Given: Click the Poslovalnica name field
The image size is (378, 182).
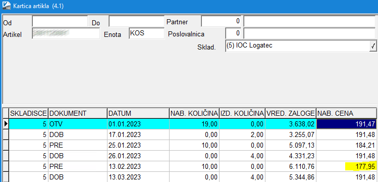Looking at the screenshot, I should [309, 33].
